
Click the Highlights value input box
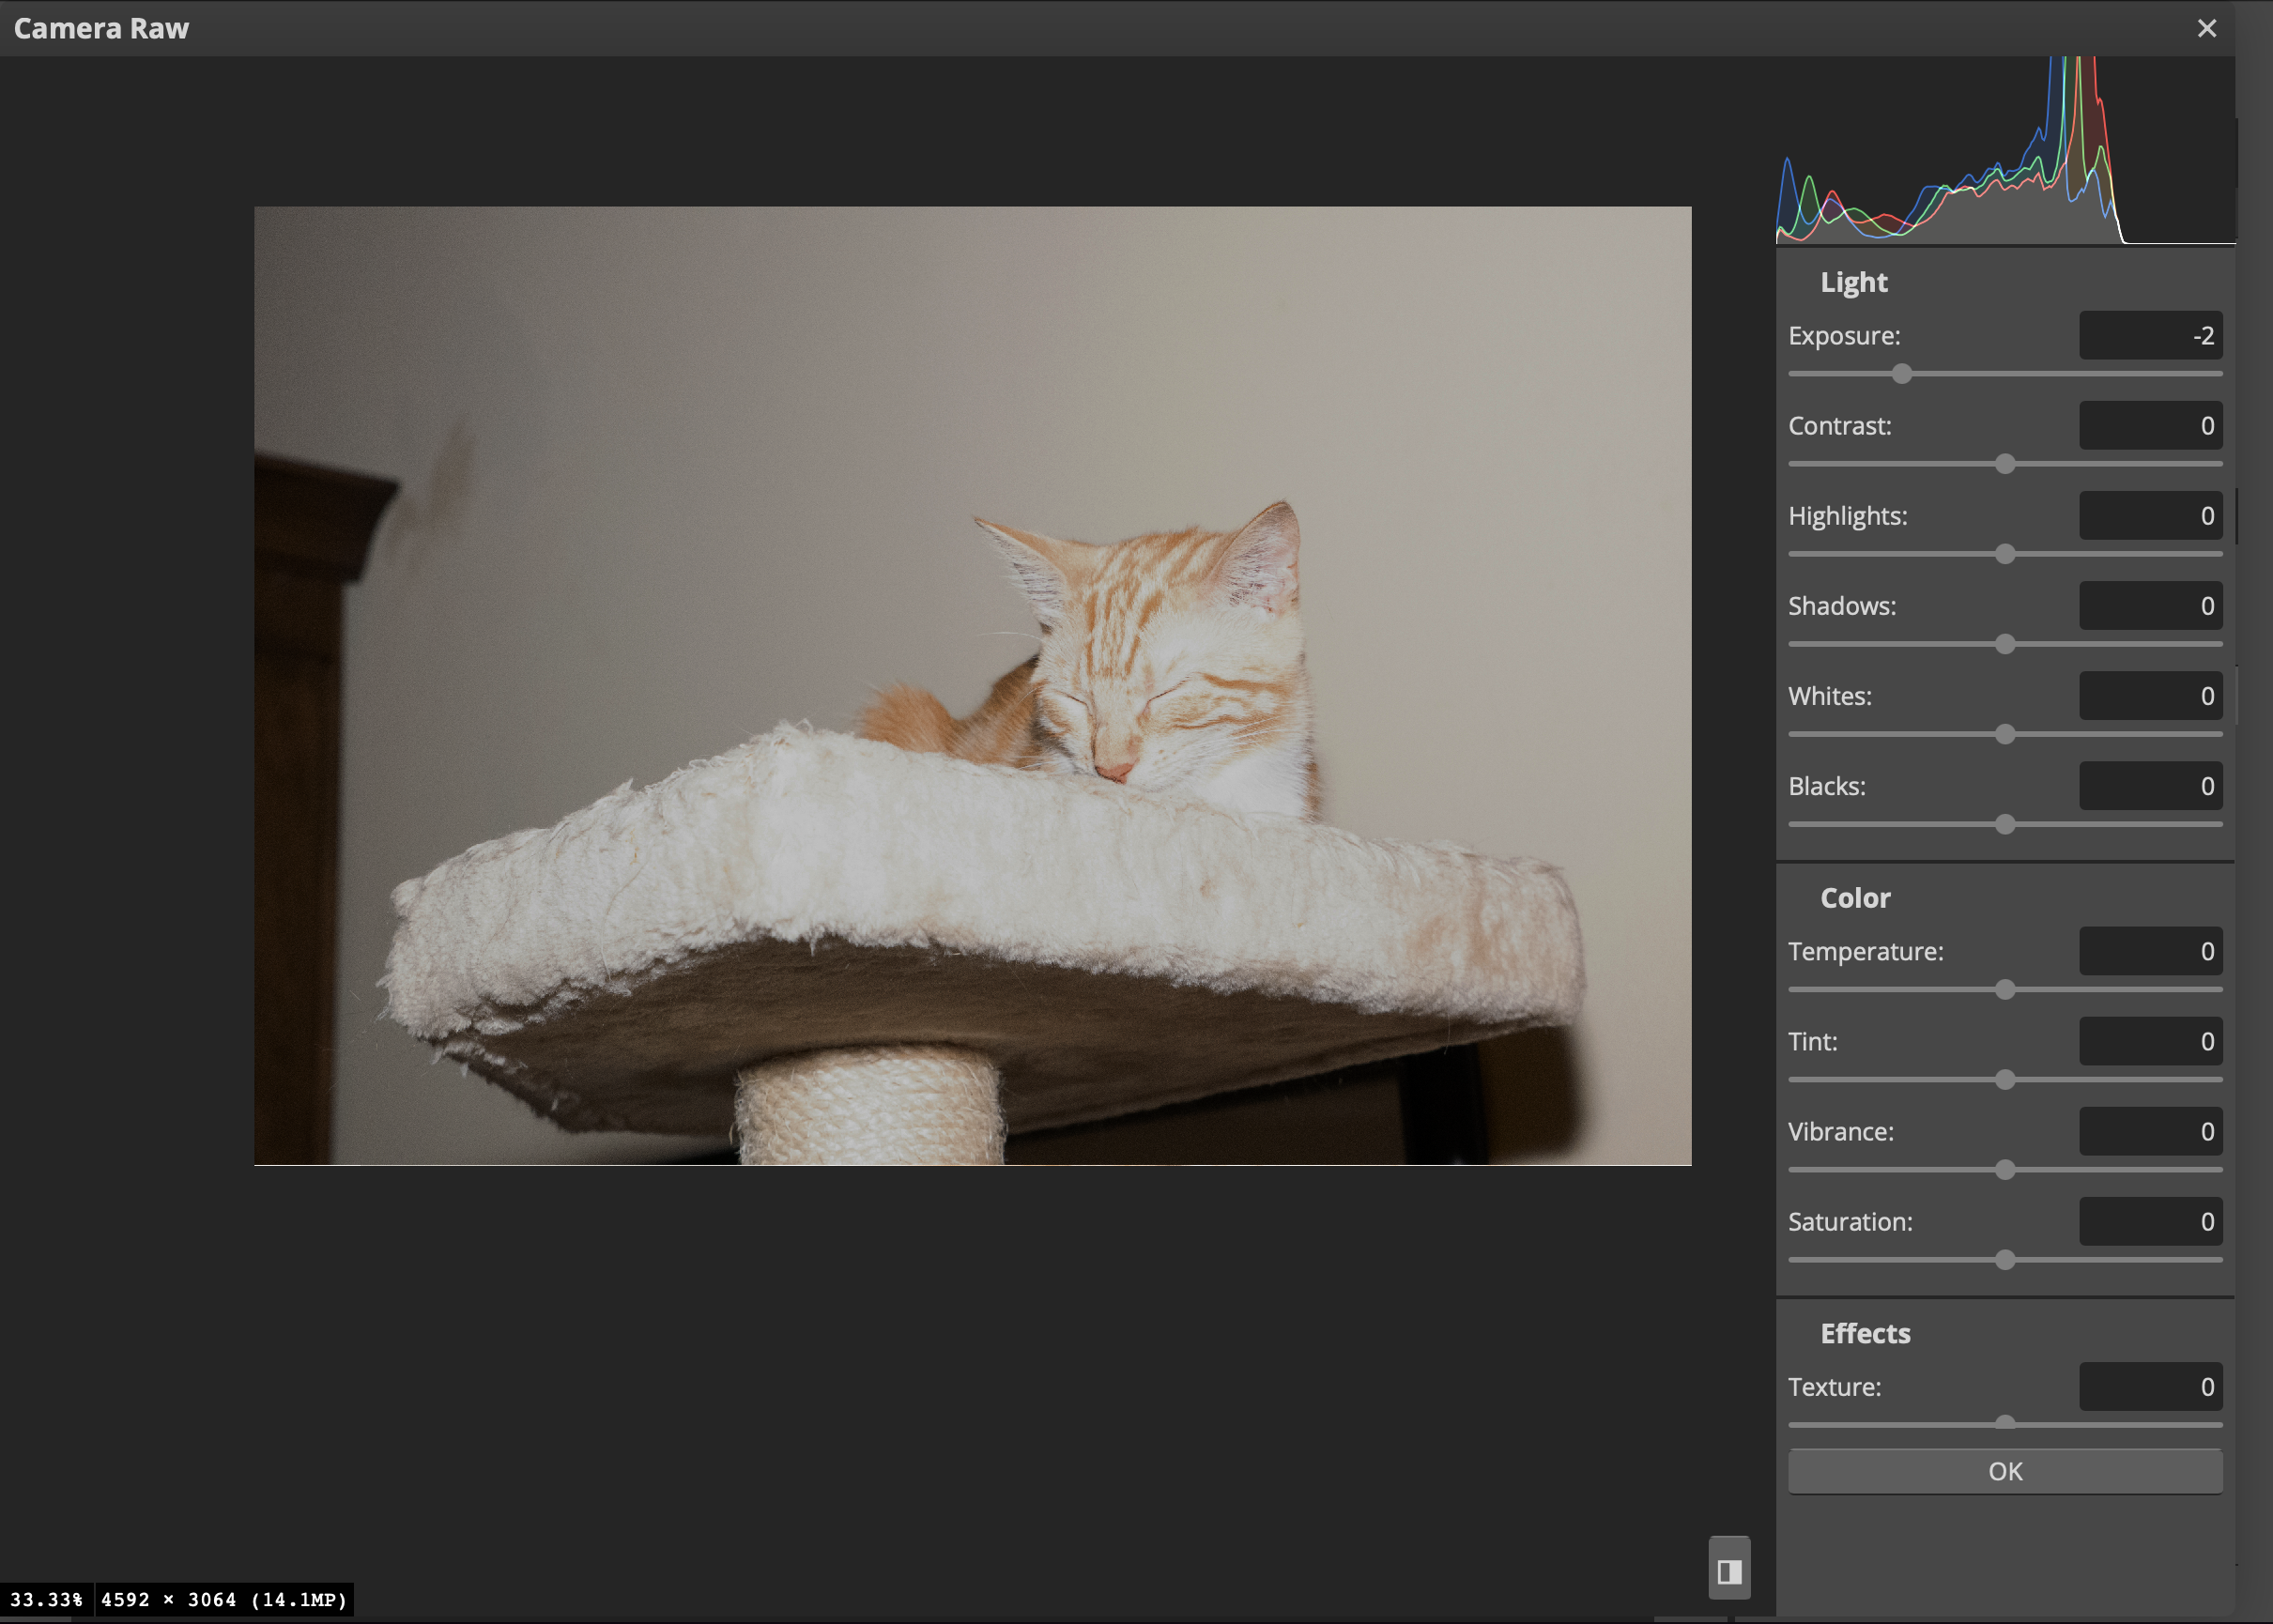pos(2150,516)
